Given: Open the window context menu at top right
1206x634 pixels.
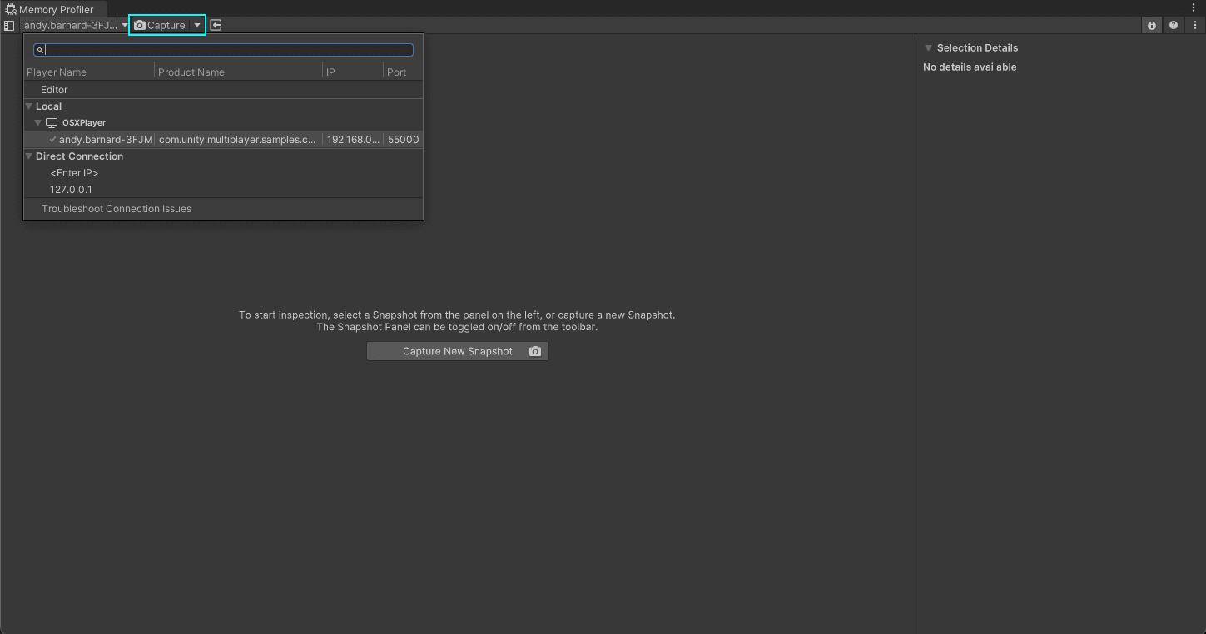Looking at the screenshot, I should [1194, 7].
